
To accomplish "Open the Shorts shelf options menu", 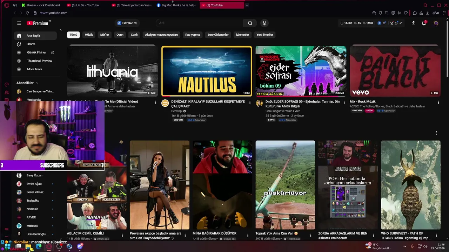I will [436, 133].
